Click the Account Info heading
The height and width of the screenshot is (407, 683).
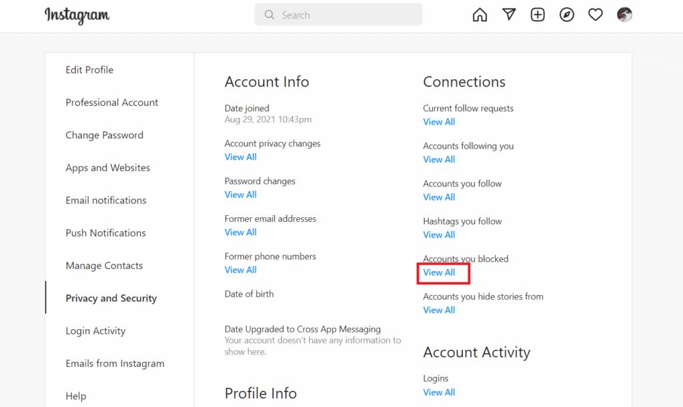pyautogui.click(x=267, y=82)
